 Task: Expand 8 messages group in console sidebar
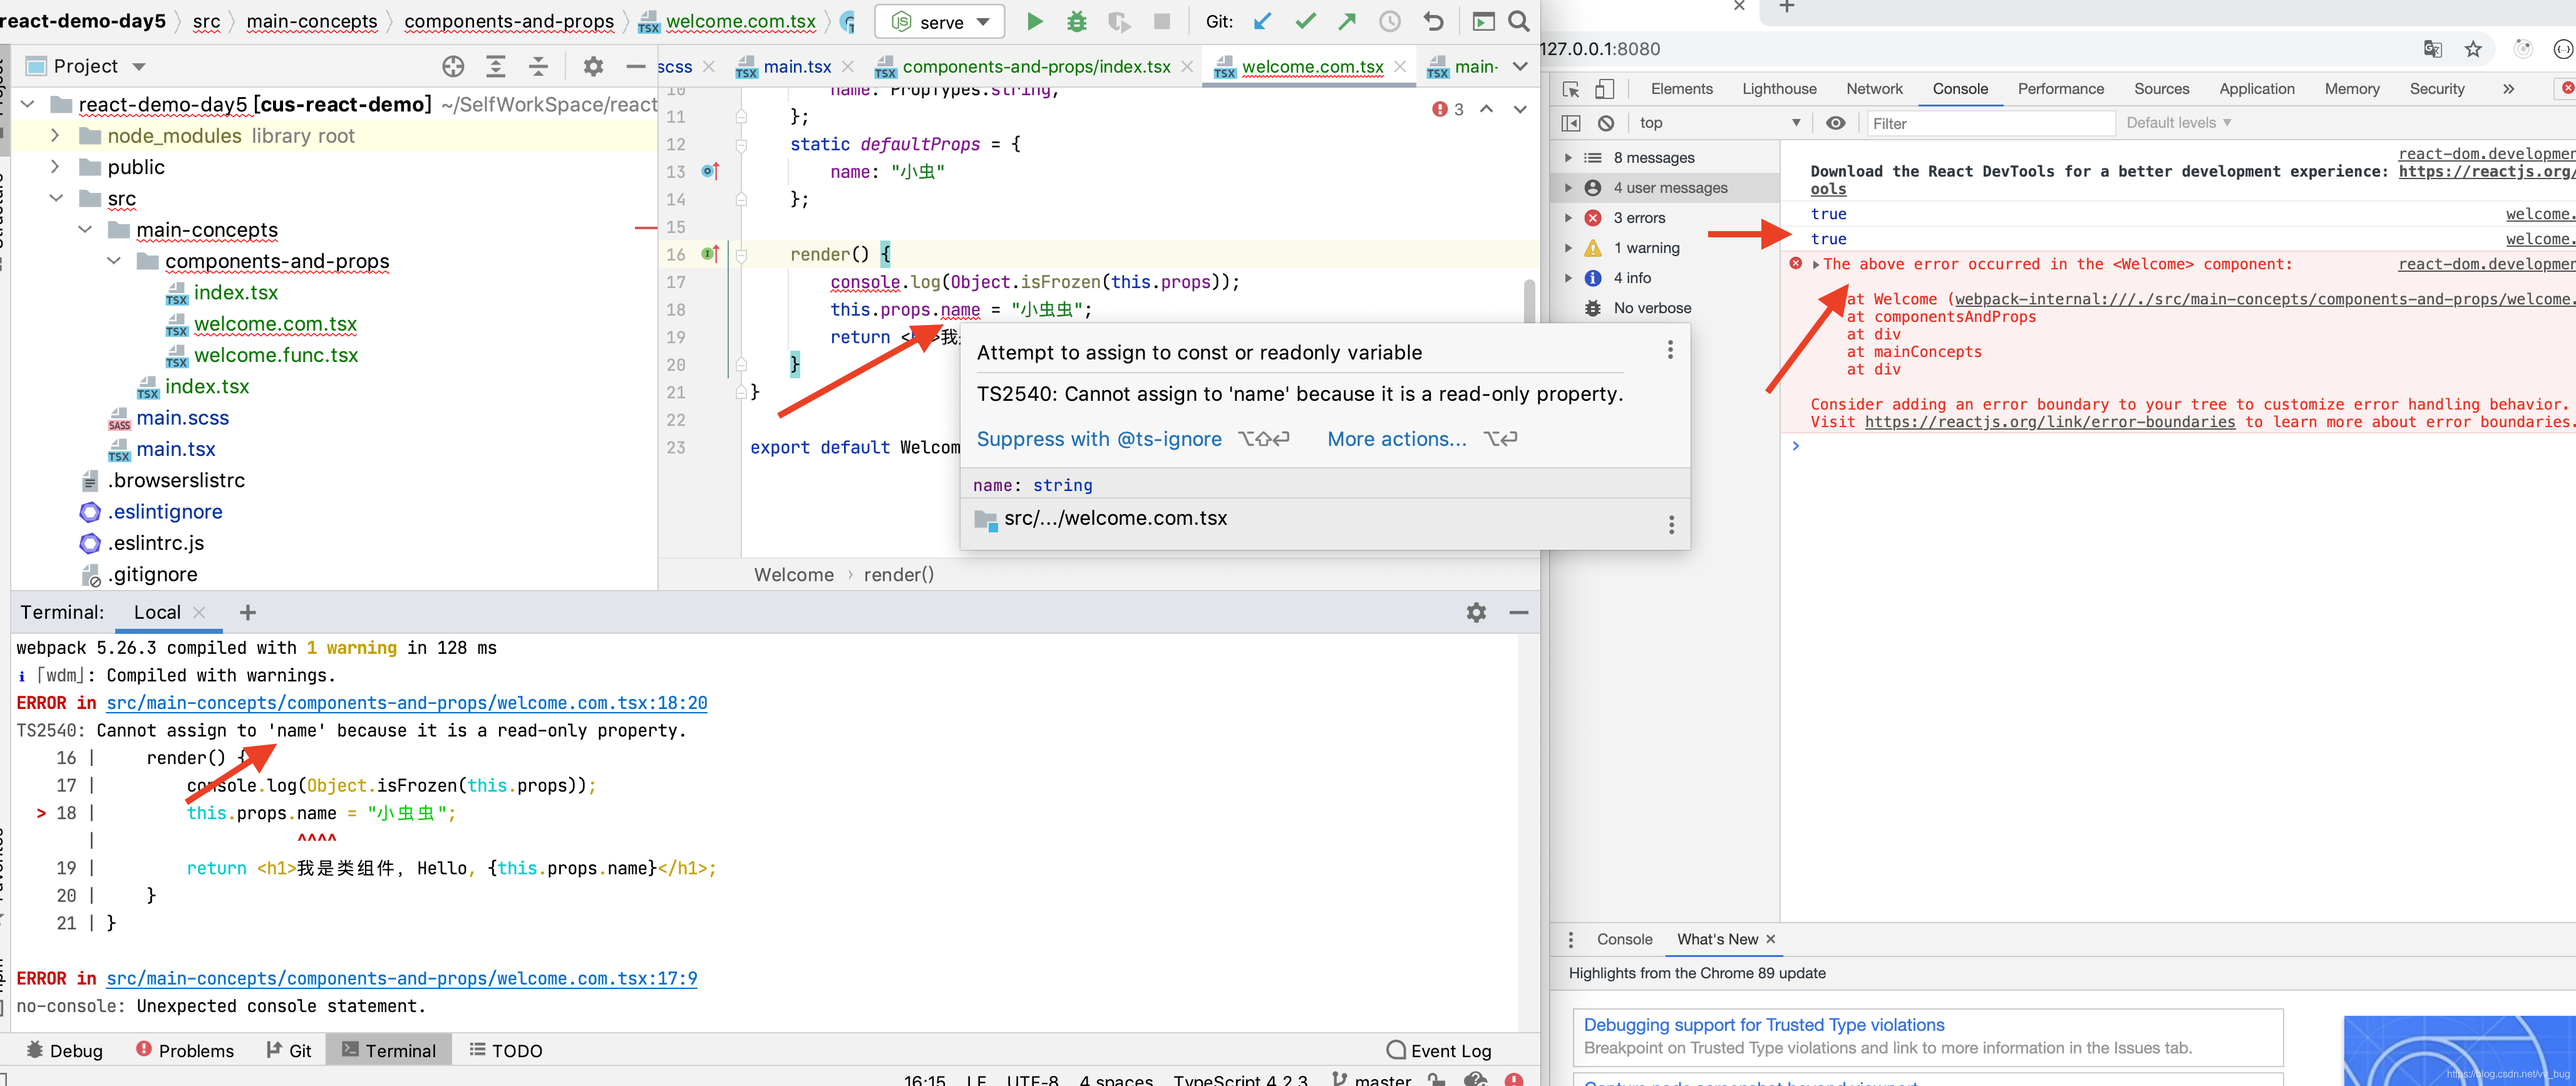pyautogui.click(x=1568, y=158)
